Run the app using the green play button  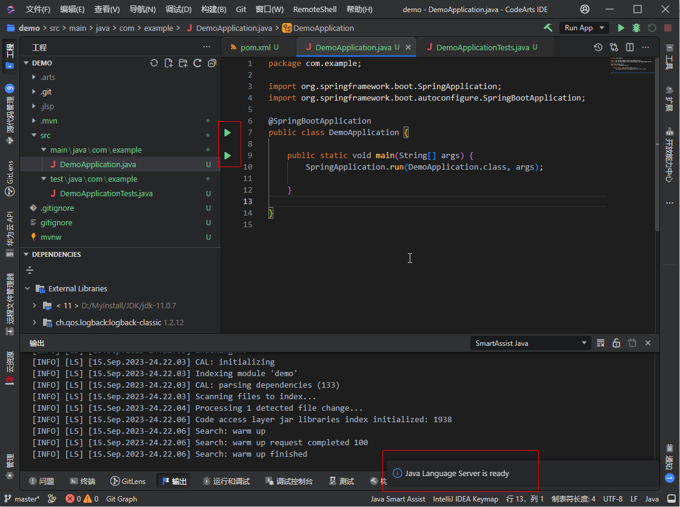click(620, 27)
